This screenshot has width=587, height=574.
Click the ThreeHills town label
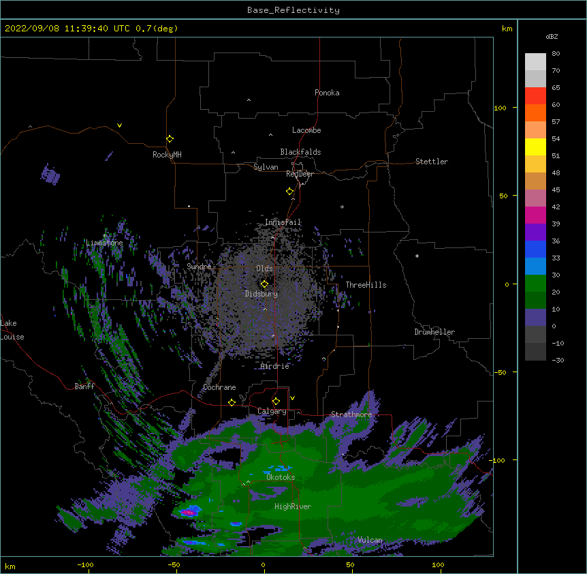click(366, 285)
